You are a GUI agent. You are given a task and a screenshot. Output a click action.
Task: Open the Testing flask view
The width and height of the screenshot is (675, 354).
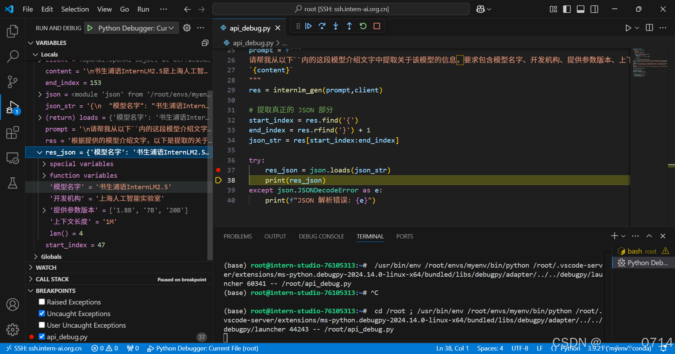13,183
